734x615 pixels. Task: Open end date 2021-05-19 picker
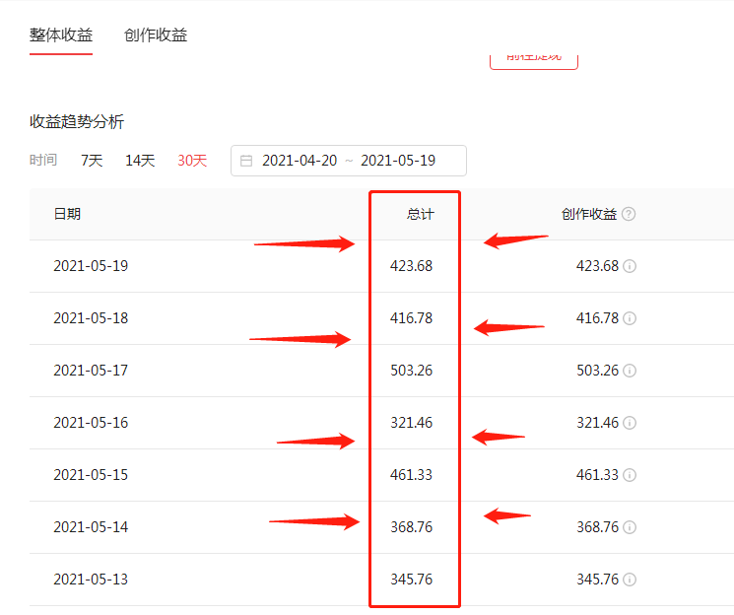(398, 161)
